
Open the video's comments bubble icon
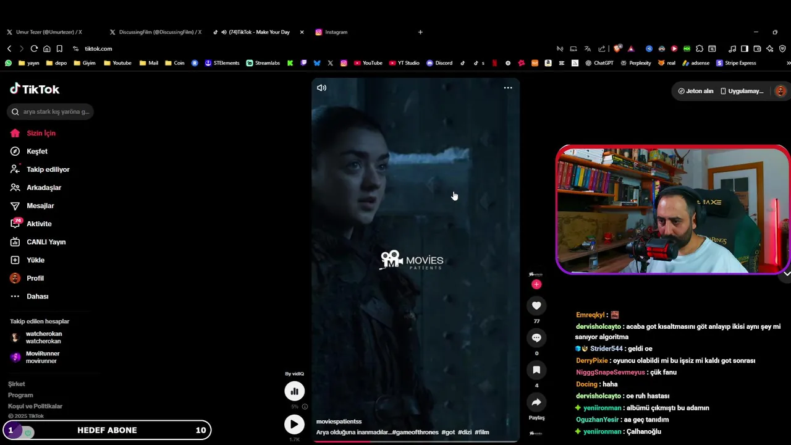[x=536, y=337]
